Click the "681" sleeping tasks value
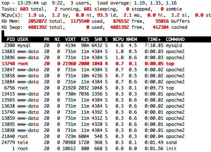This screenshot has width=211, height=152. click(88, 9)
